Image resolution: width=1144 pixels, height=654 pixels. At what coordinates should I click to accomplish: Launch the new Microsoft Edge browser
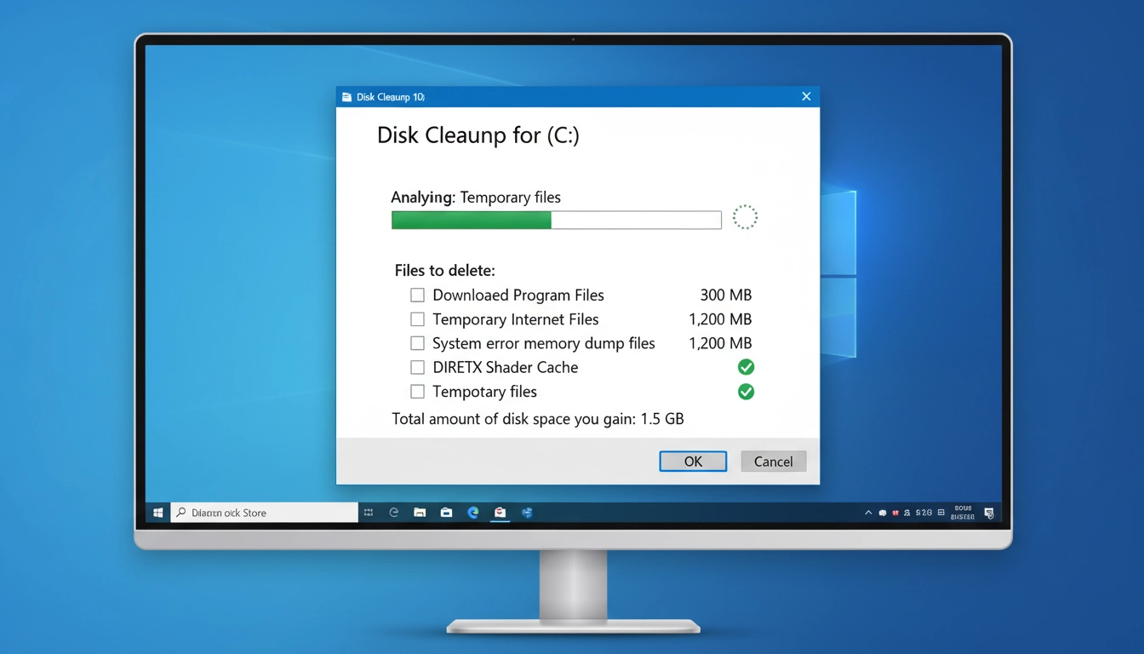coord(473,512)
